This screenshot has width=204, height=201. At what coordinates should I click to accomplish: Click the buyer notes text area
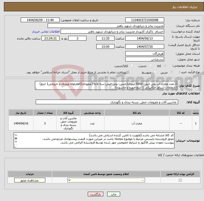tap(94, 140)
